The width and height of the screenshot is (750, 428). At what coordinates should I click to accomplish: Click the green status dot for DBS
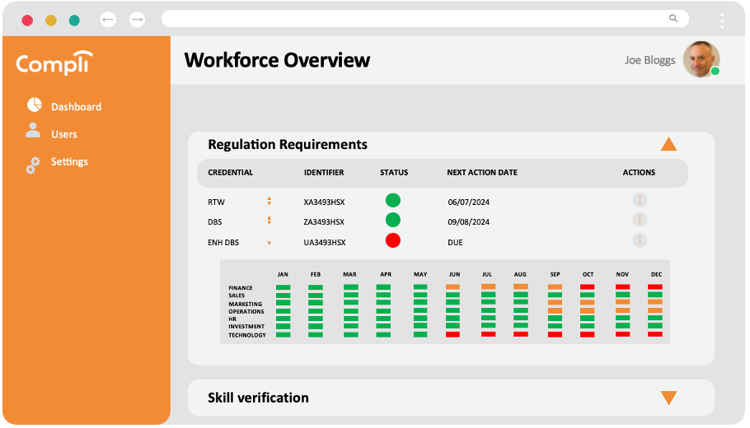tap(392, 220)
